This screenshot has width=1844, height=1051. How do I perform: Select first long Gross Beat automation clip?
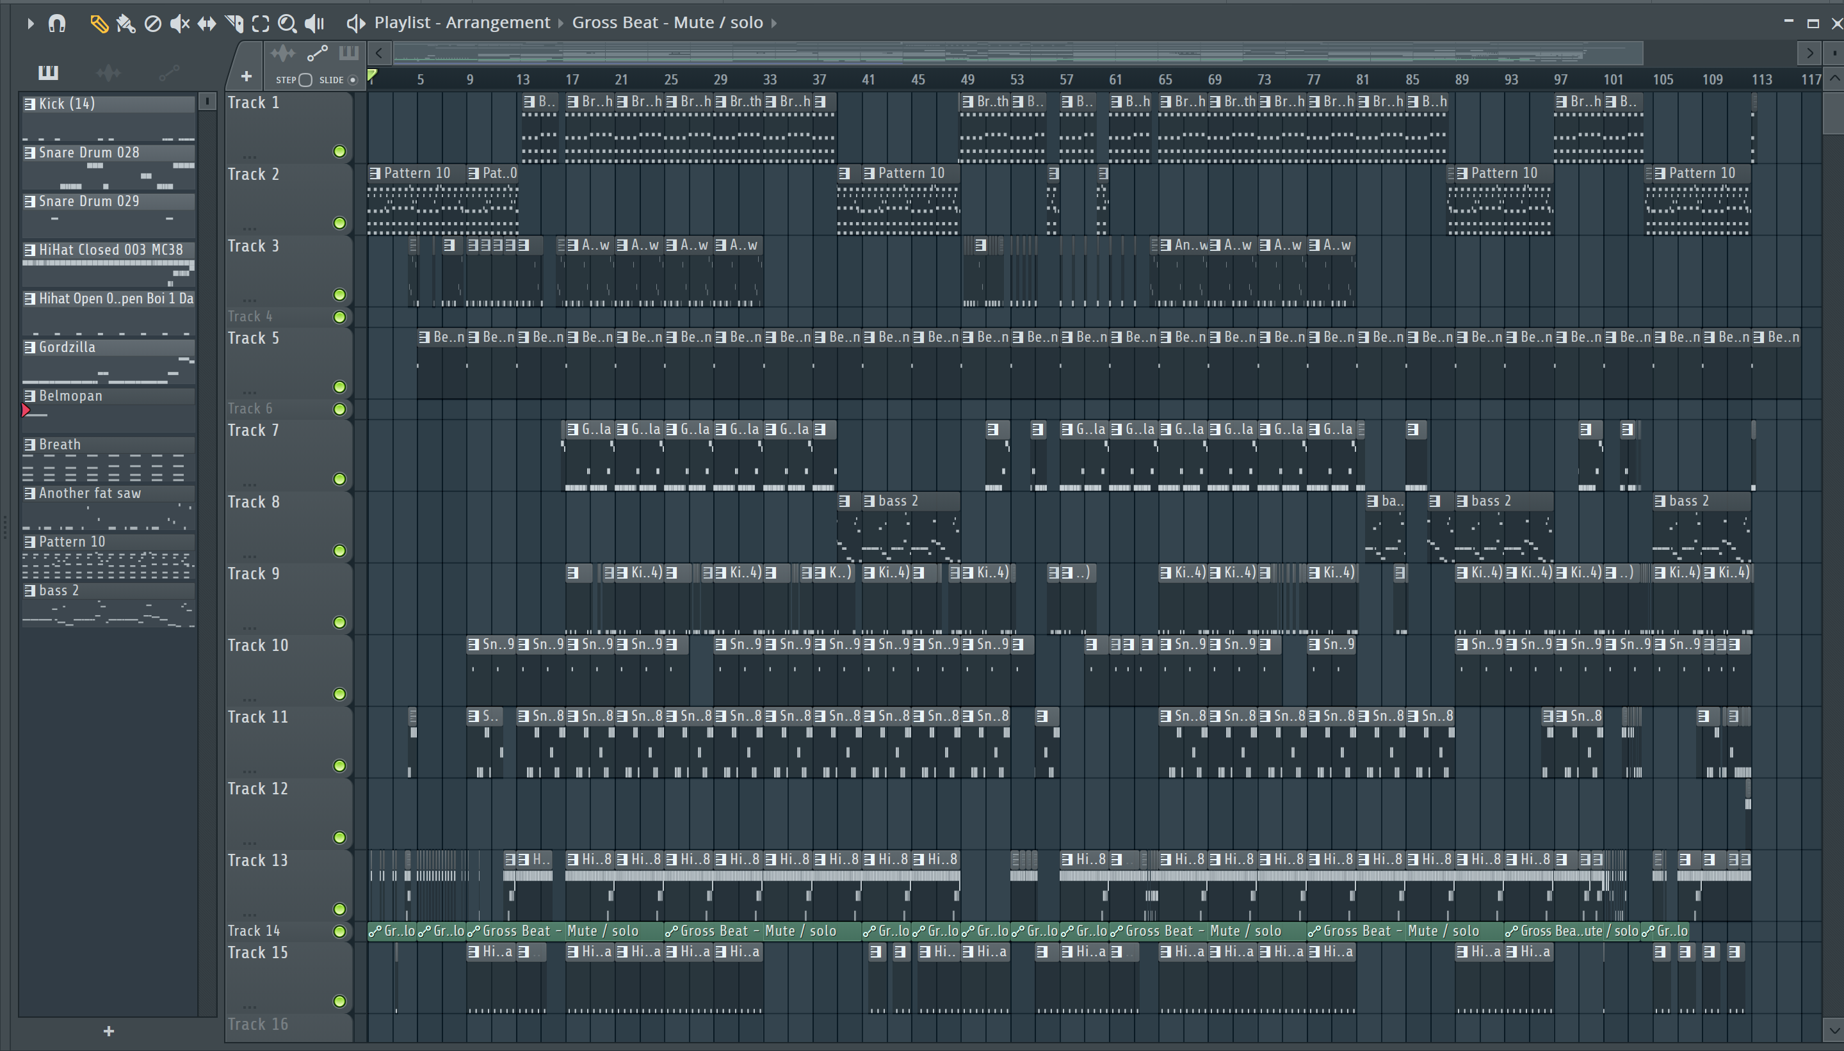pos(564,931)
